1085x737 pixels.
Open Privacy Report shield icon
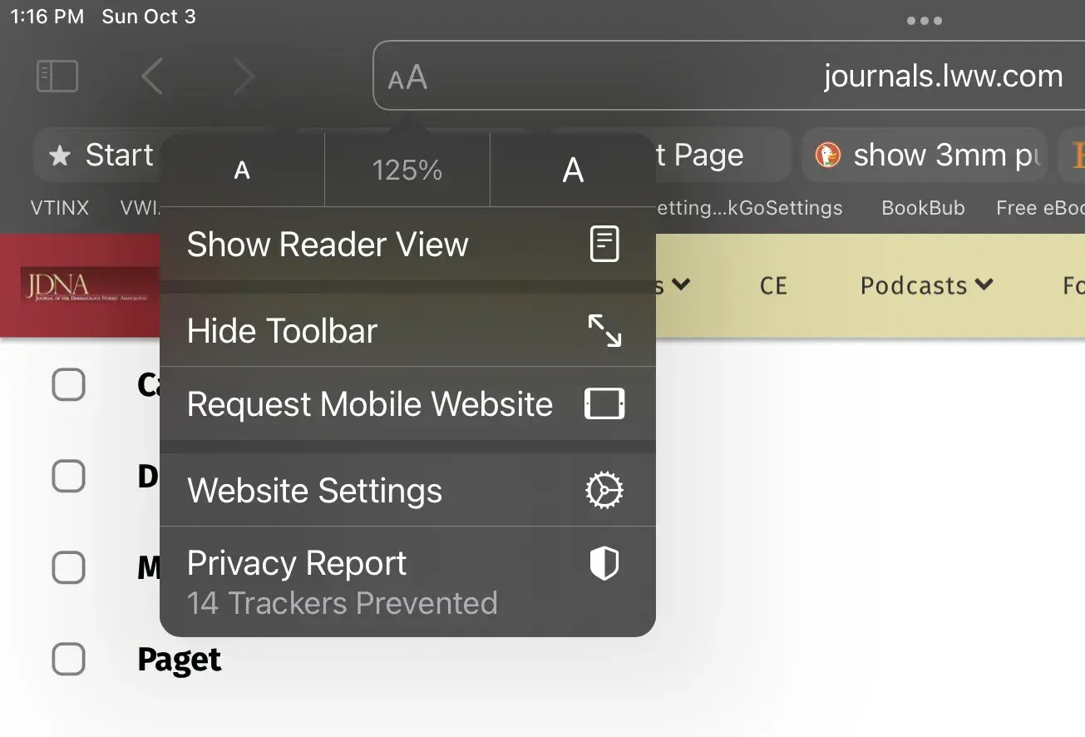[604, 565]
